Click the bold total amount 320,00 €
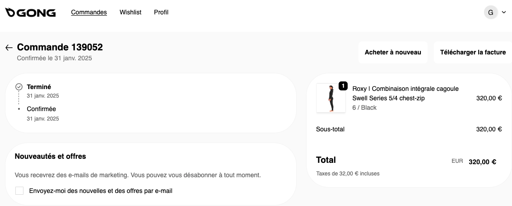 pyautogui.click(x=482, y=162)
